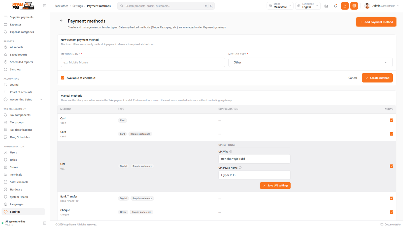Uncheck the Active box for Card
This screenshot has width=403, height=228.
tap(391, 134)
